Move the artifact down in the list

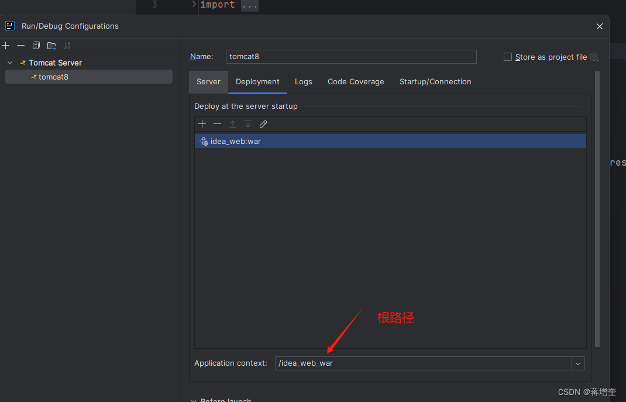click(248, 124)
